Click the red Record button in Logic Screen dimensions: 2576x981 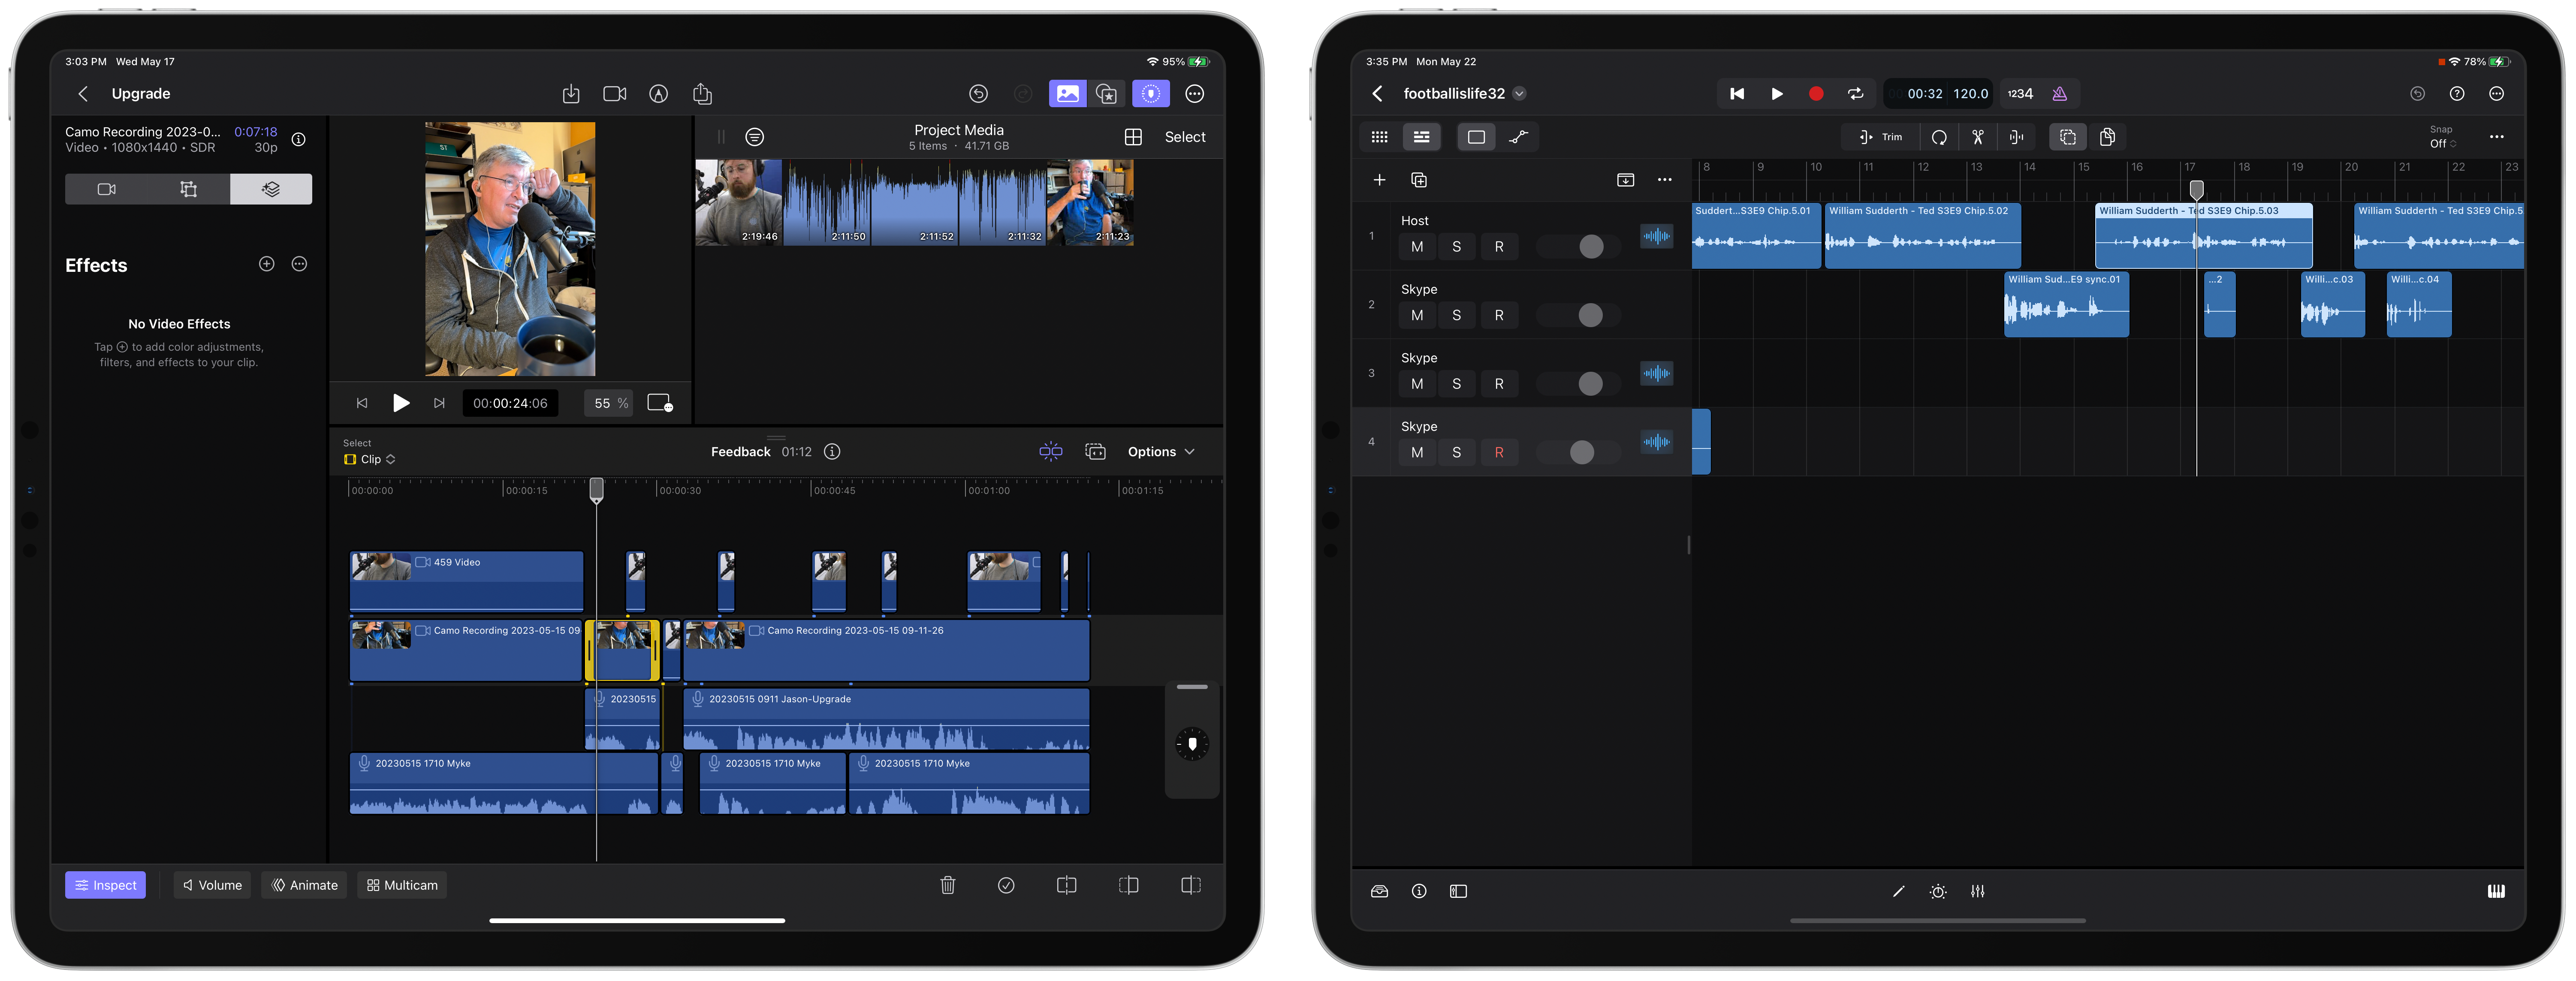click(1816, 94)
